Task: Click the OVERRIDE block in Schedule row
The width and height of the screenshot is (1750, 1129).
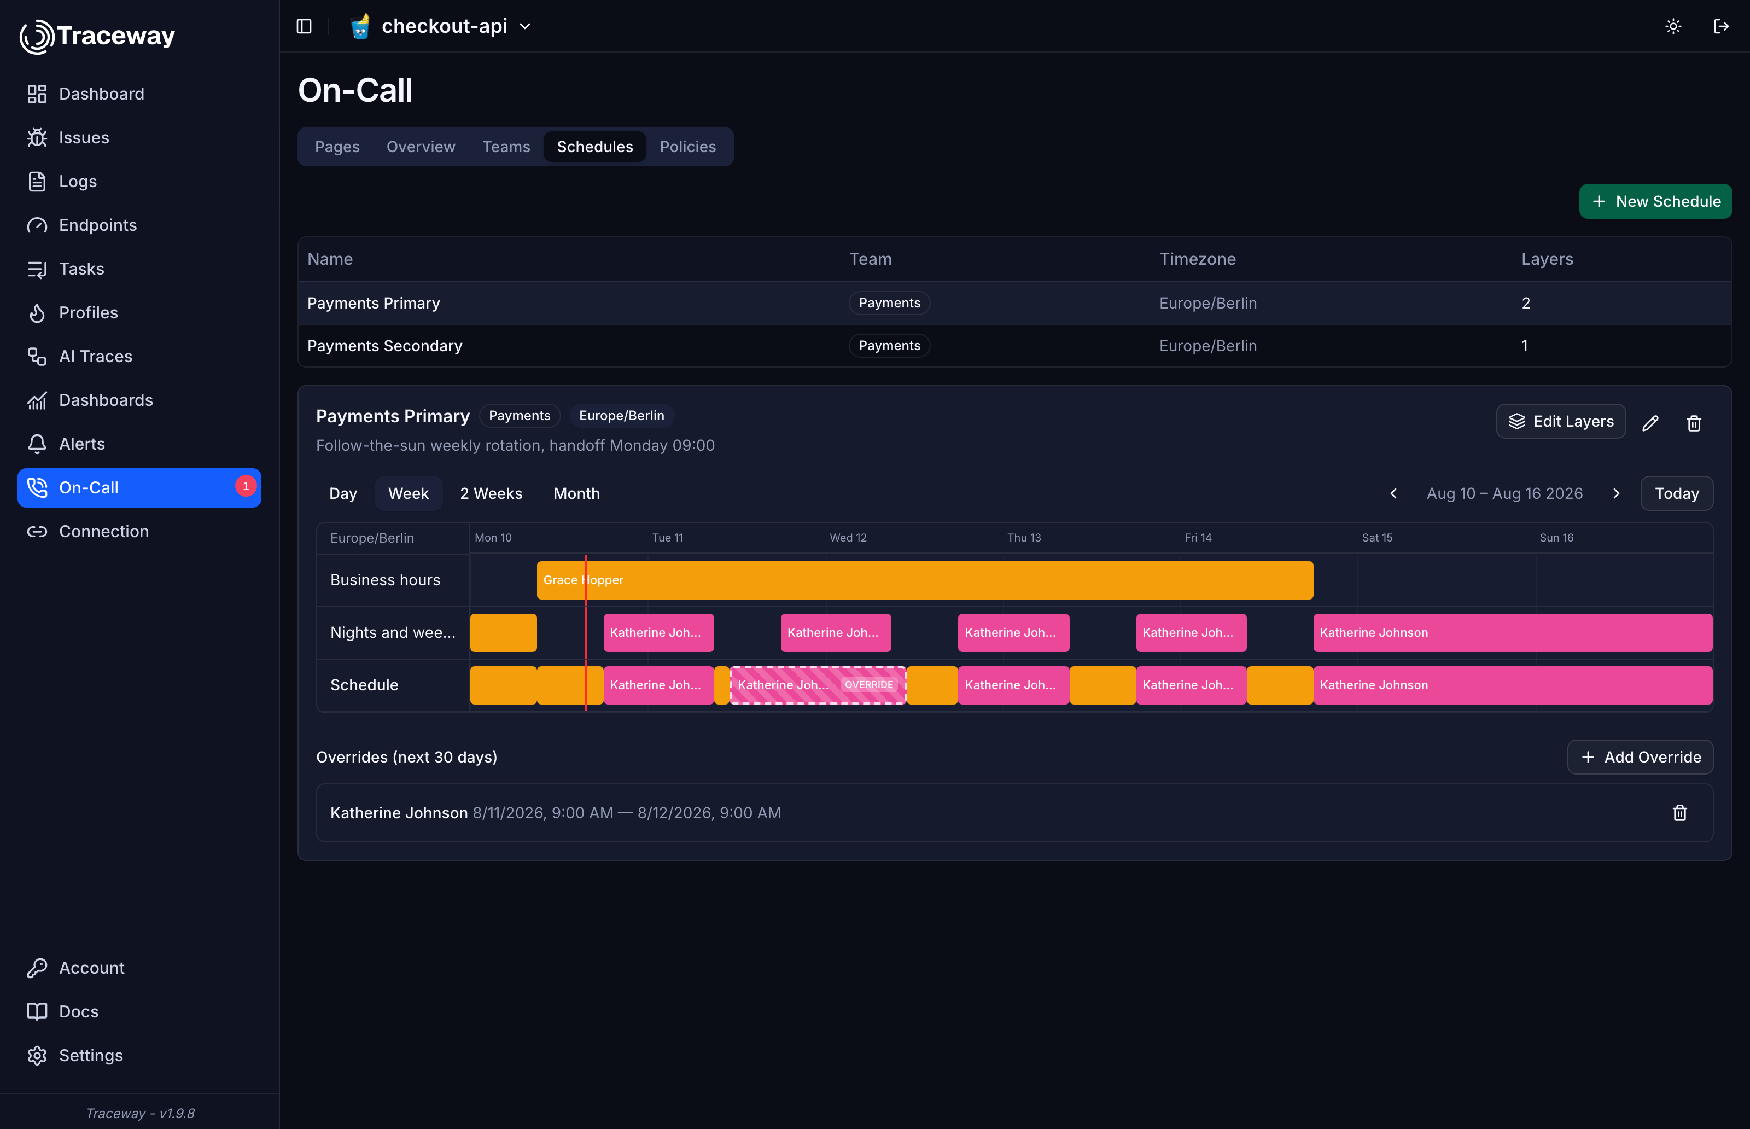Action: 818,685
